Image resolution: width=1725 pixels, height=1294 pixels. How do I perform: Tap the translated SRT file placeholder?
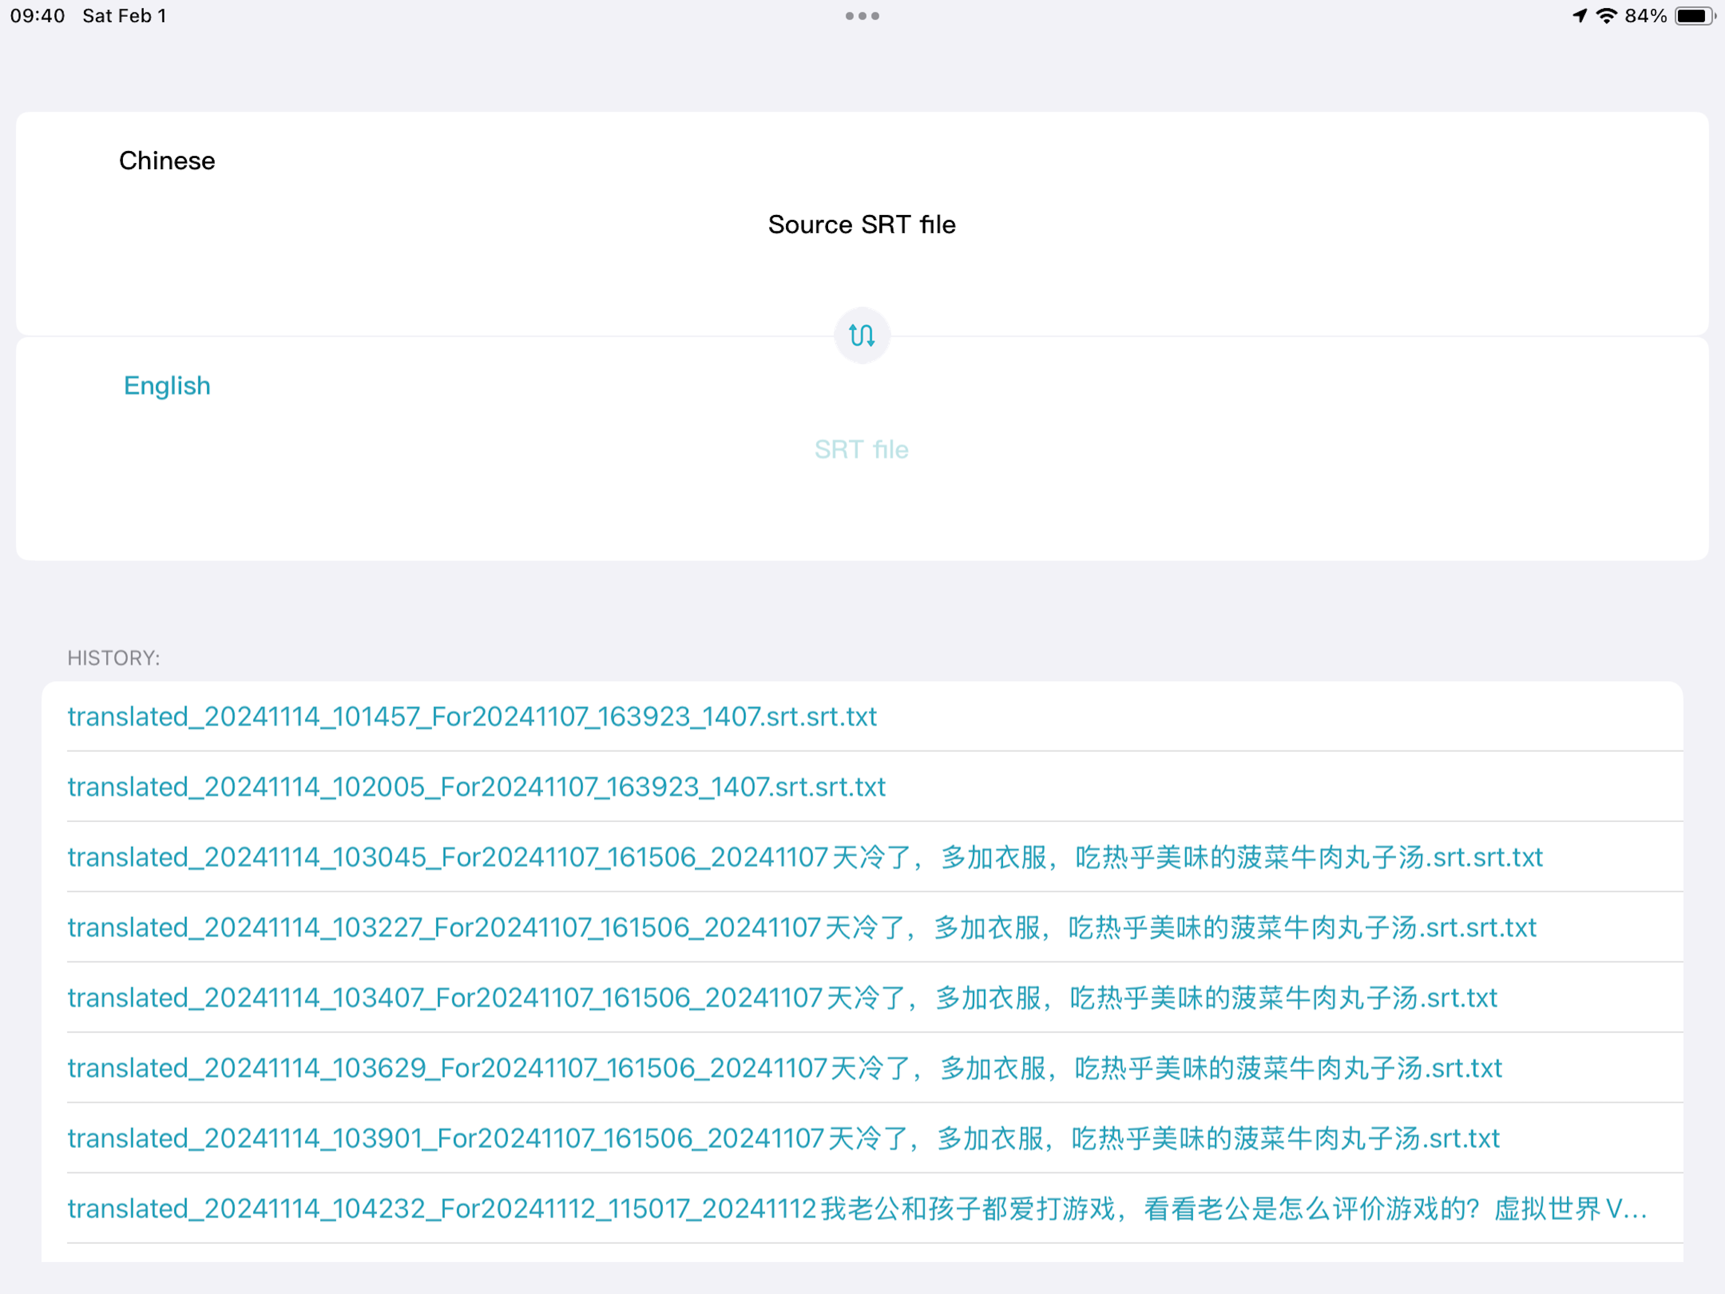[x=862, y=450]
